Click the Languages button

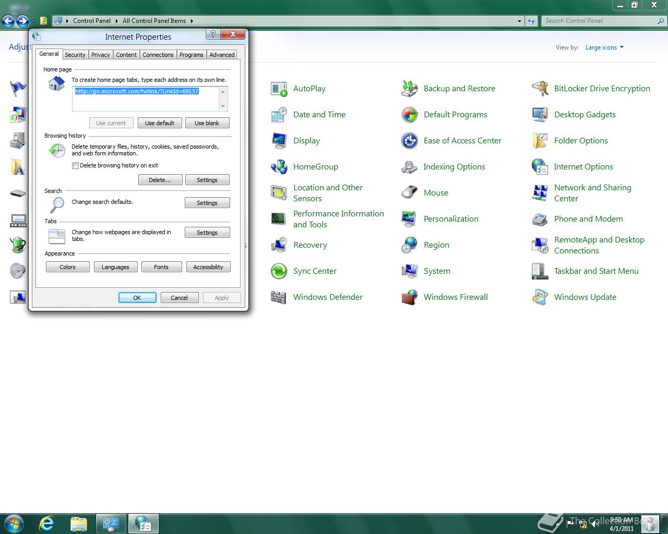(x=115, y=267)
